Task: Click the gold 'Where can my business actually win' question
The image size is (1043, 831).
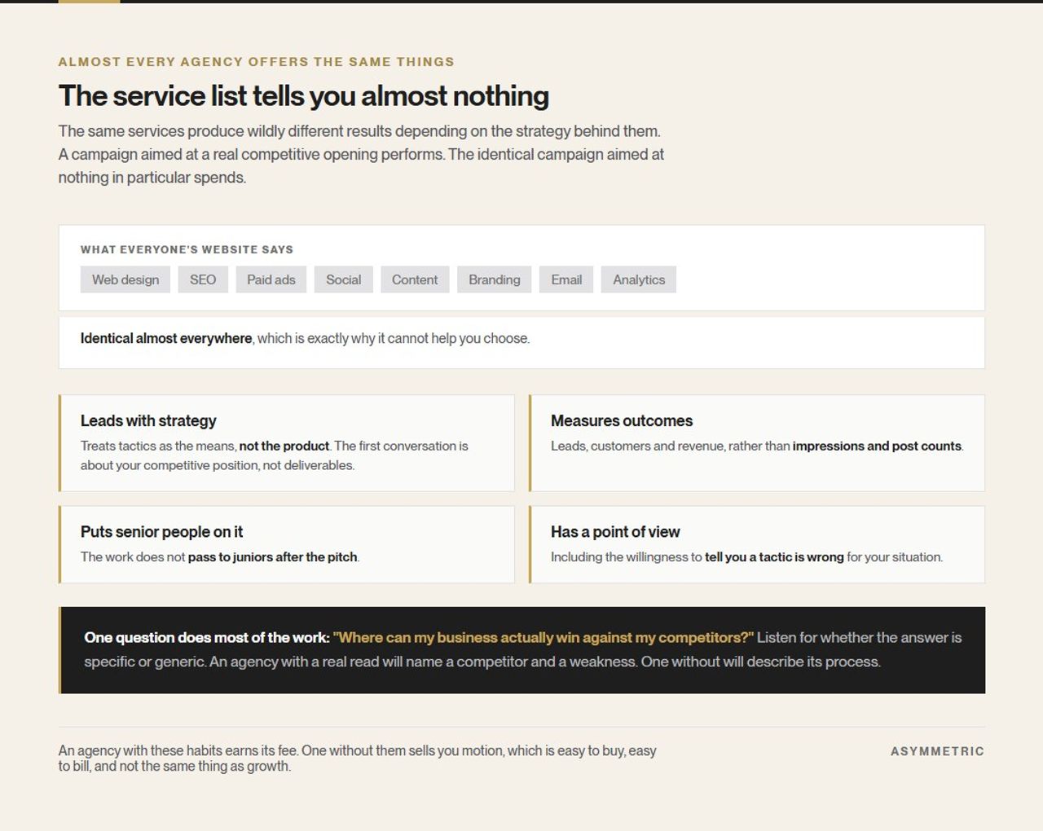Action: click(x=544, y=638)
